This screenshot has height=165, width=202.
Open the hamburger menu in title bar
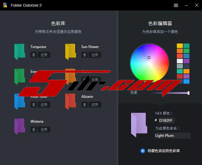[x=176, y=5]
